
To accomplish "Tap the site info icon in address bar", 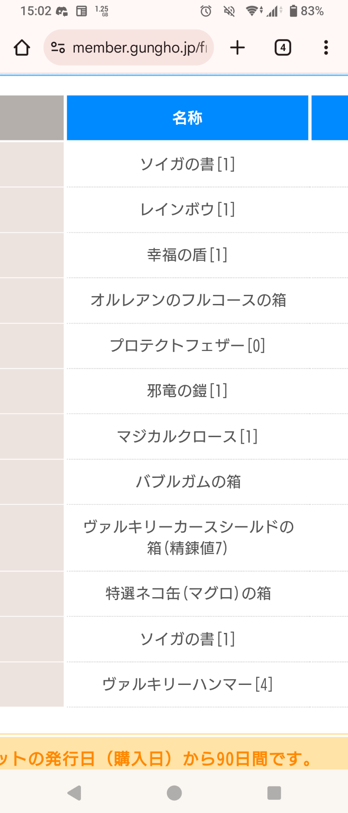I will (58, 48).
